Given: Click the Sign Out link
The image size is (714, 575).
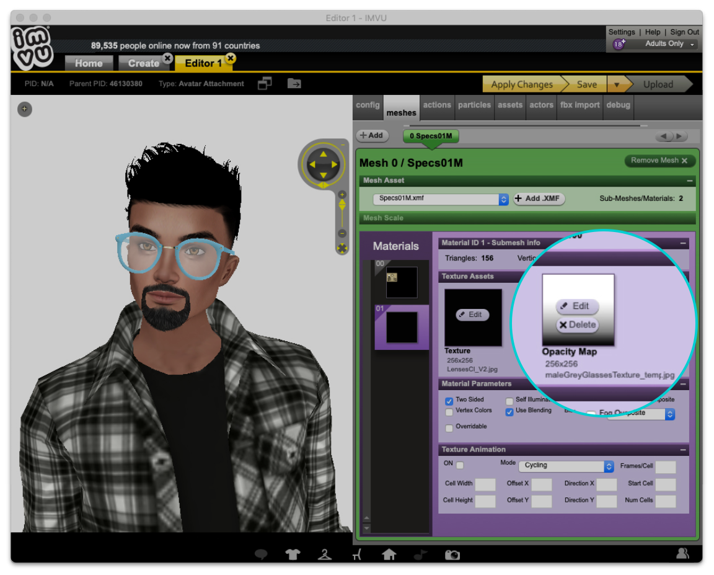Looking at the screenshot, I should click(x=684, y=32).
